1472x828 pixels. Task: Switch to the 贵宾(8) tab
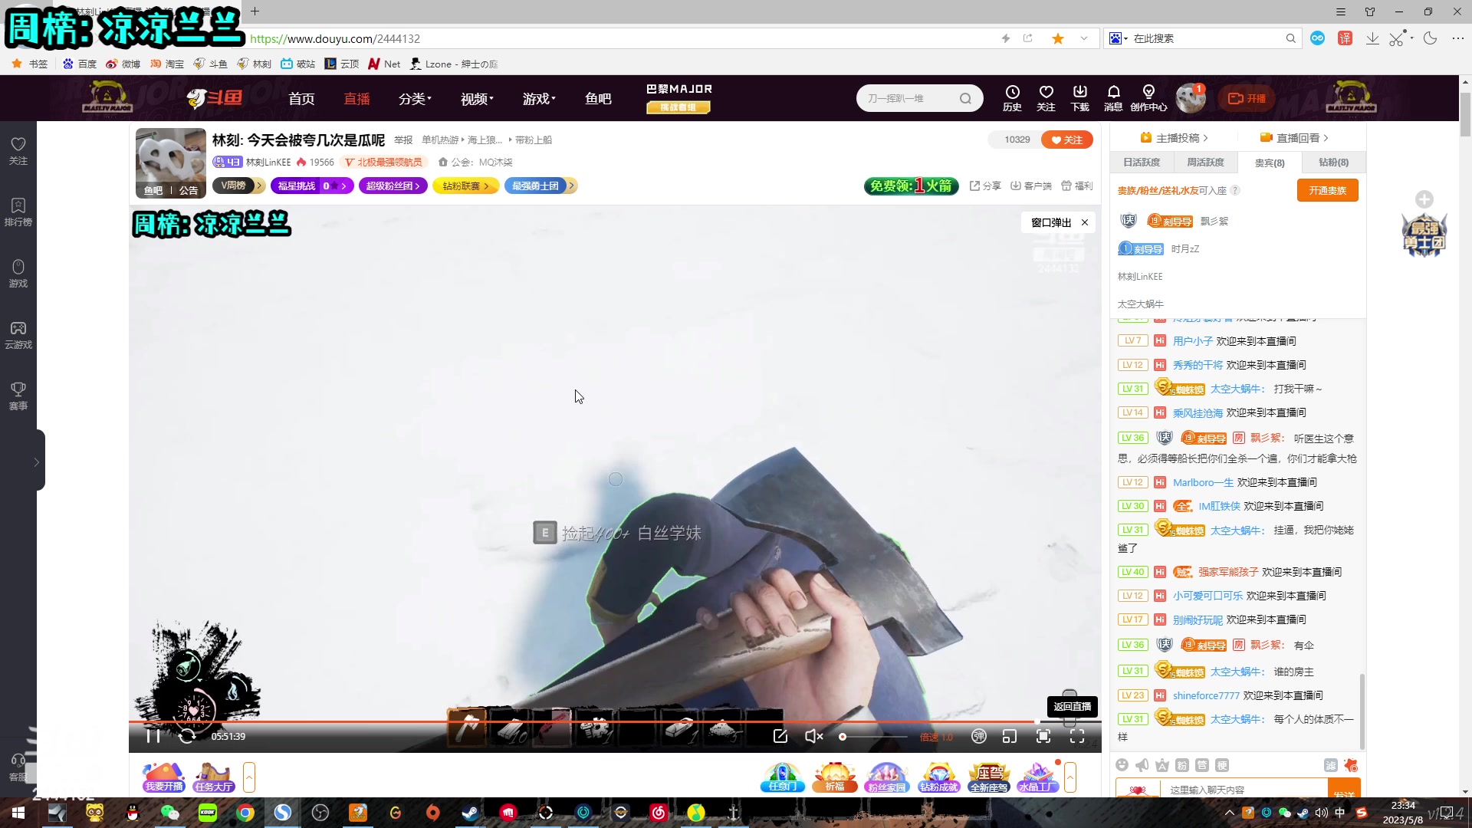(x=1270, y=162)
